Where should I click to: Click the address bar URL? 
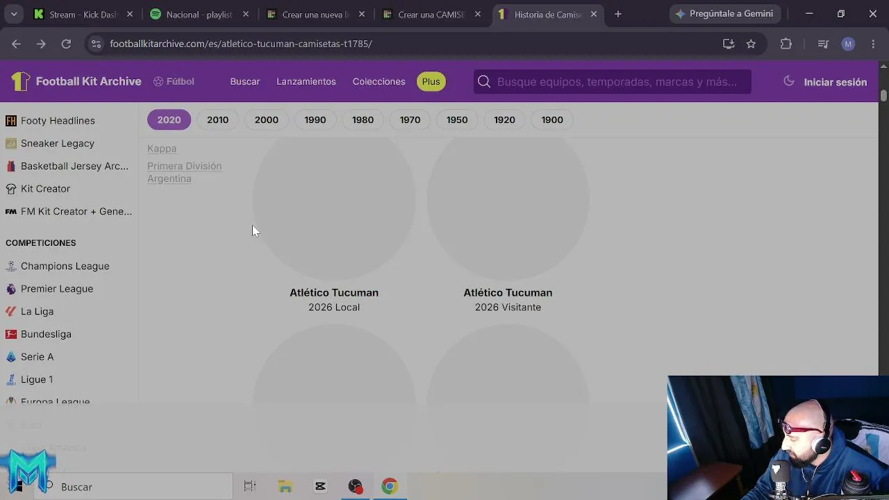[x=241, y=44]
